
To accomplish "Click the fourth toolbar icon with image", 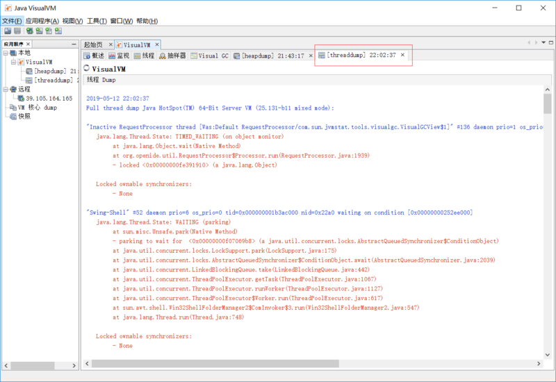I will coord(40,31).
